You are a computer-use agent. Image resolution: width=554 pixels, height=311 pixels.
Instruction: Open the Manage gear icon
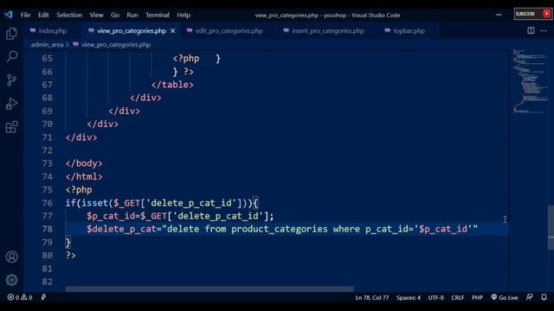[11, 280]
